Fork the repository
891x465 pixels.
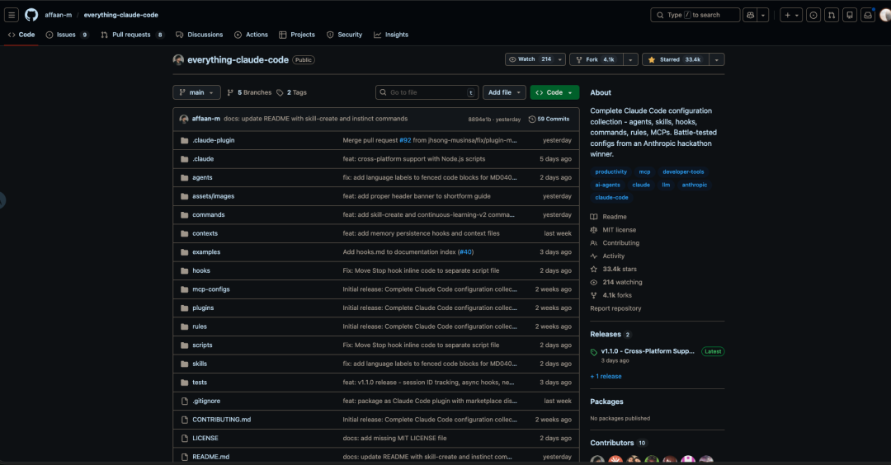596,59
